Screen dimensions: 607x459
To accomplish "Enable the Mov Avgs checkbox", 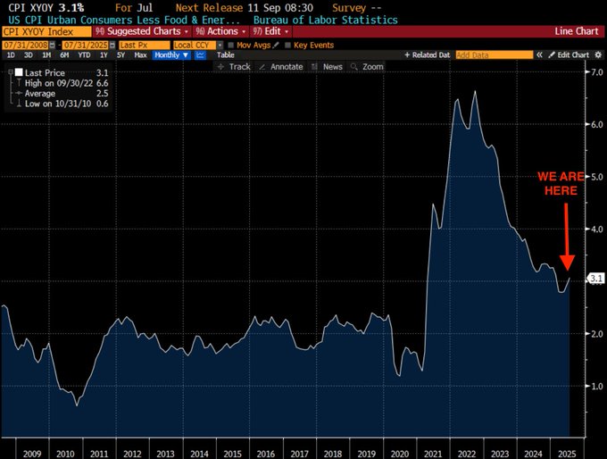I will 231,45.
